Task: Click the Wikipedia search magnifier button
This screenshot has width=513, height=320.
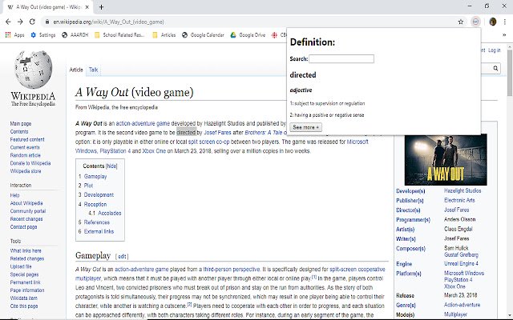Action: (495, 68)
